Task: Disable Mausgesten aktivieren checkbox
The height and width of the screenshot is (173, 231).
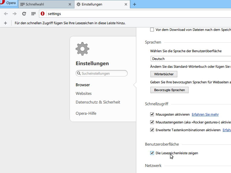Action: (152, 114)
